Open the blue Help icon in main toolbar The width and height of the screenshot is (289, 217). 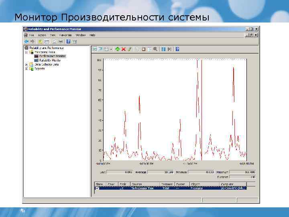coord(68,41)
